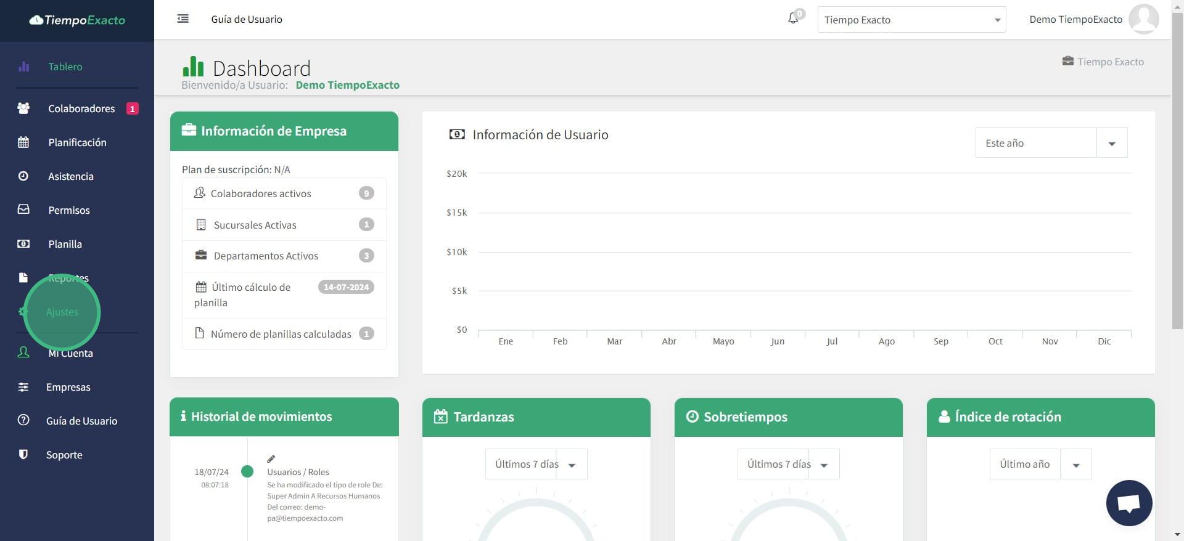Click the pencil icon in Historial entry
The image size is (1184, 541).
[271, 458]
